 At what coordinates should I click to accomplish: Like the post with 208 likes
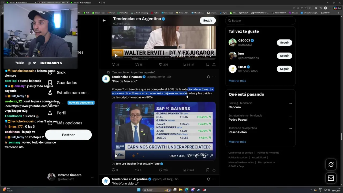click(x=163, y=64)
